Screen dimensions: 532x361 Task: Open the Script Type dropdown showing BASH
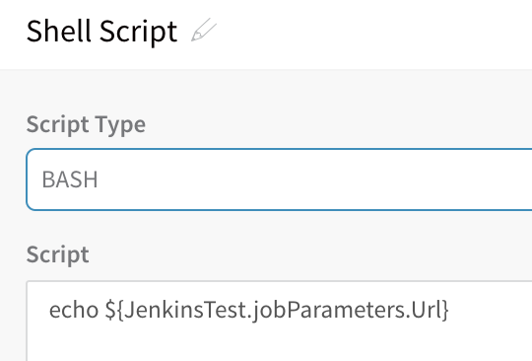pos(279,180)
